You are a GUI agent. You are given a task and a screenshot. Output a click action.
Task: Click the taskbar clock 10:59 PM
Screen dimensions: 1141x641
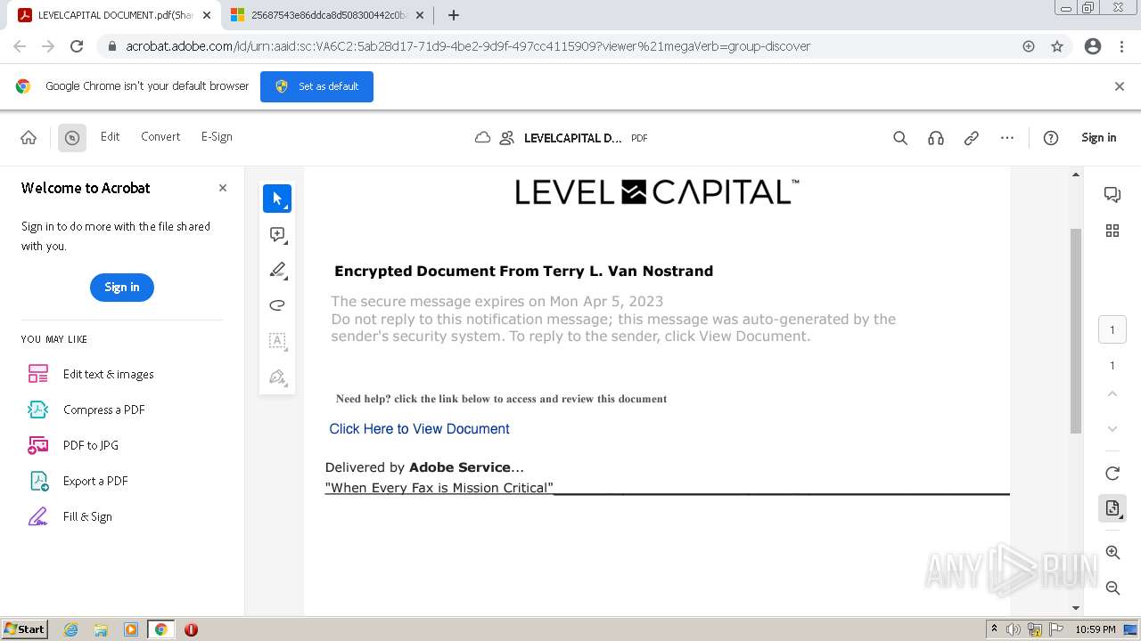pos(1096,629)
